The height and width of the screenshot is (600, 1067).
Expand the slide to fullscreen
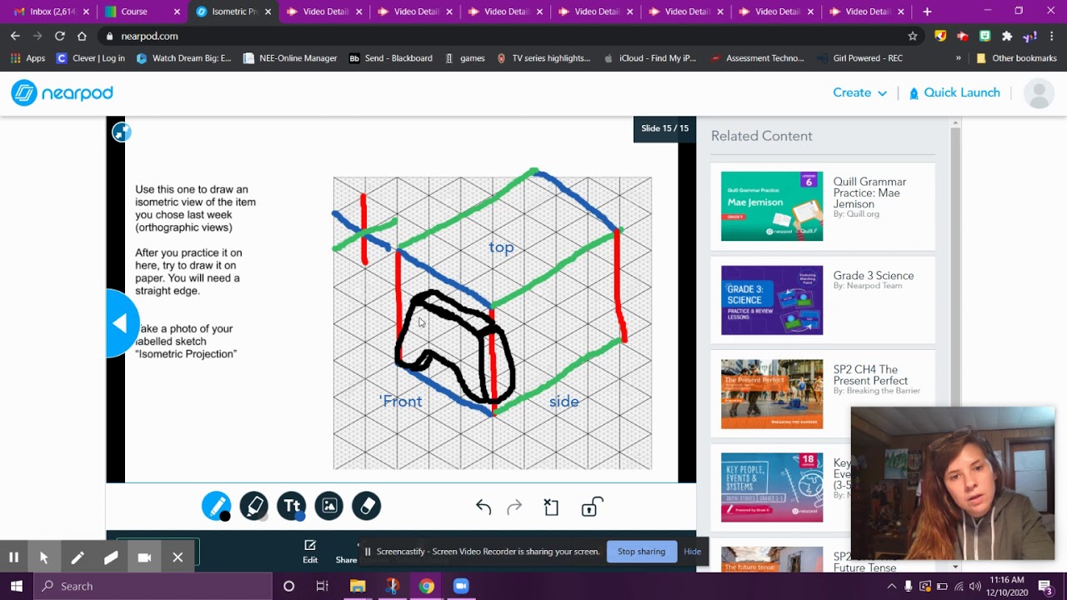click(x=122, y=132)
